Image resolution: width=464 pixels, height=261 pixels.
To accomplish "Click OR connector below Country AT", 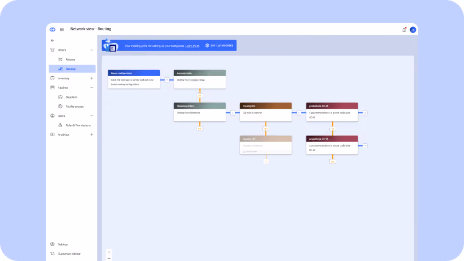I will pos(266,161).
